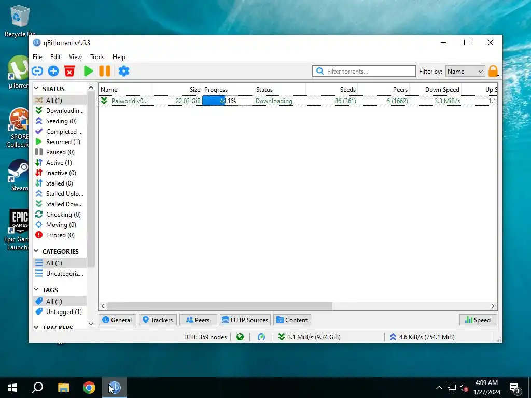Select the Errored (0) filter

(x=60, y=235)
